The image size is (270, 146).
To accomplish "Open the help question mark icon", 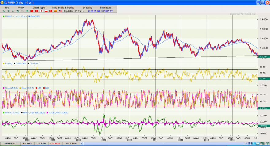I will pos(268,143).
